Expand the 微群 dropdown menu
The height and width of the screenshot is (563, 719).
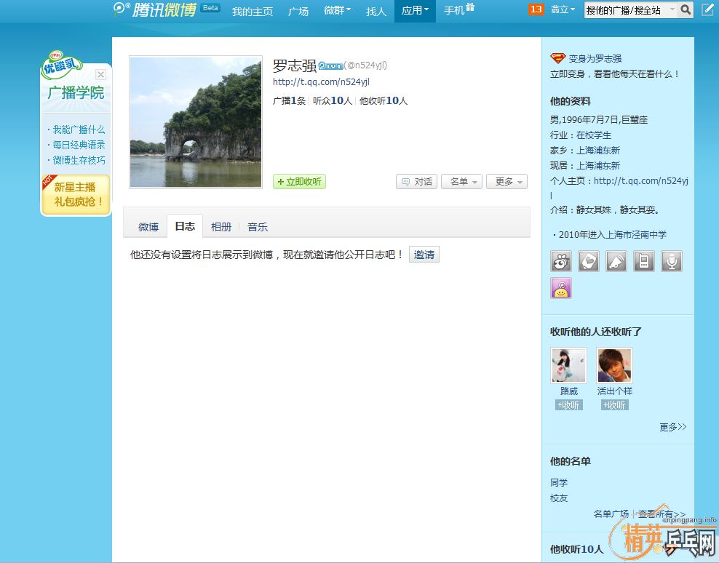tap(337, 11)
